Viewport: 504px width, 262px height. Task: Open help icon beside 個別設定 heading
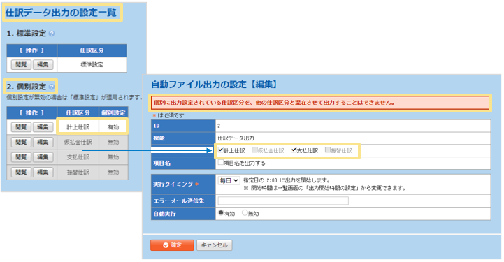[x=52, y=87]
